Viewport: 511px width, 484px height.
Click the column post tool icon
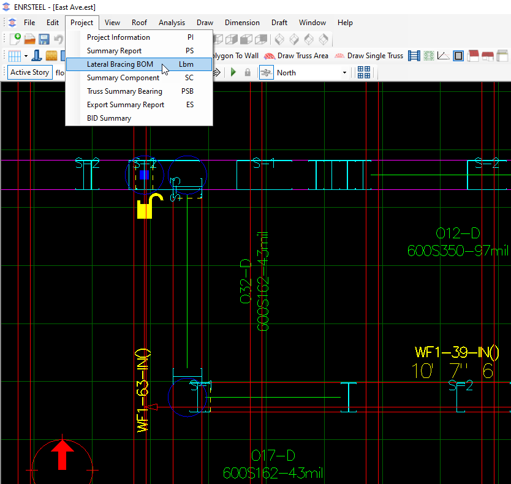[37, 56]
